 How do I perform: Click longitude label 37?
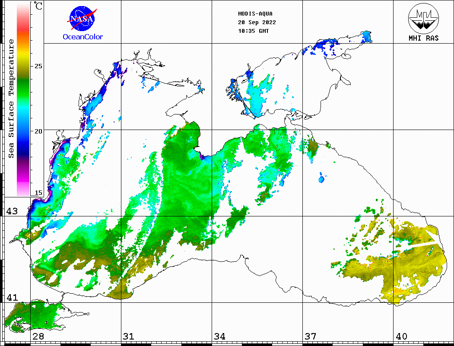click(311, 336)
